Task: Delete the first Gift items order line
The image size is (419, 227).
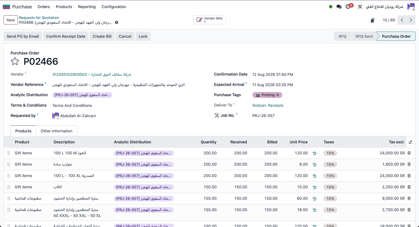Action: pos(409,153)
